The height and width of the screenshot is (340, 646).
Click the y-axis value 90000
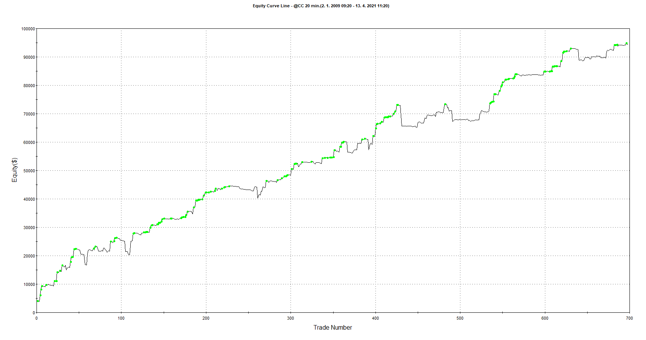[x=29, y=57]
